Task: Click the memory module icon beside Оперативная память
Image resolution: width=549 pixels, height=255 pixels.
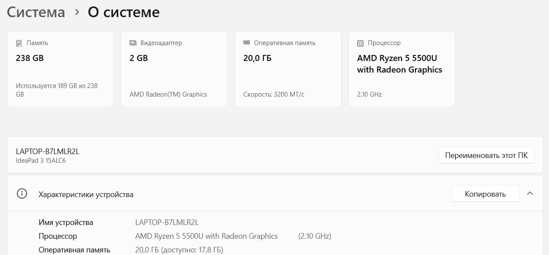Action: (246, 43)
